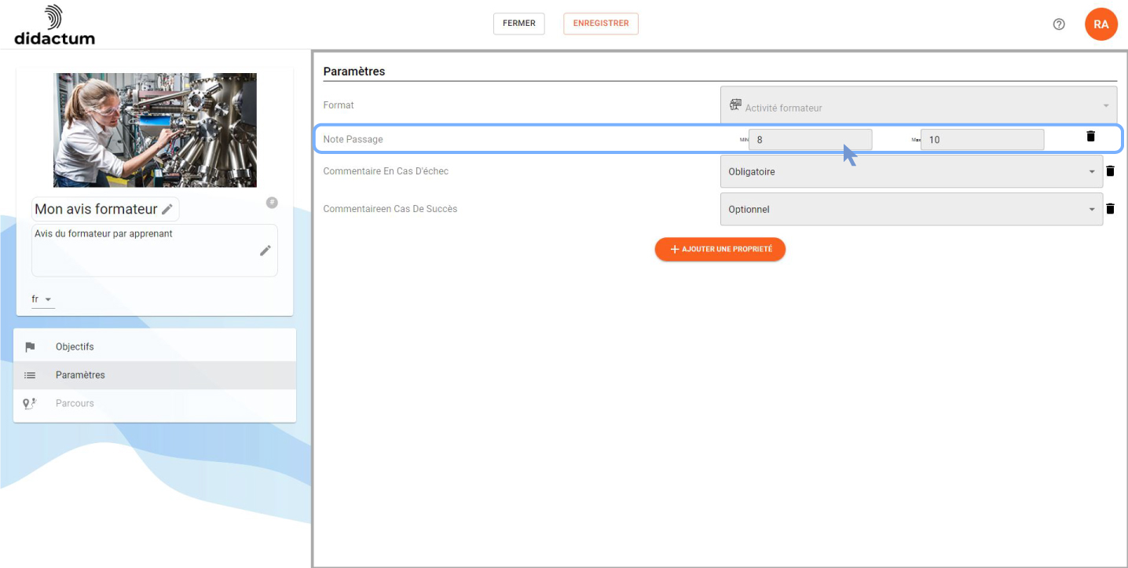This screenshot has height=568, width=1128.
Task: Open the Objectifs section
Action: coord(155,347)
